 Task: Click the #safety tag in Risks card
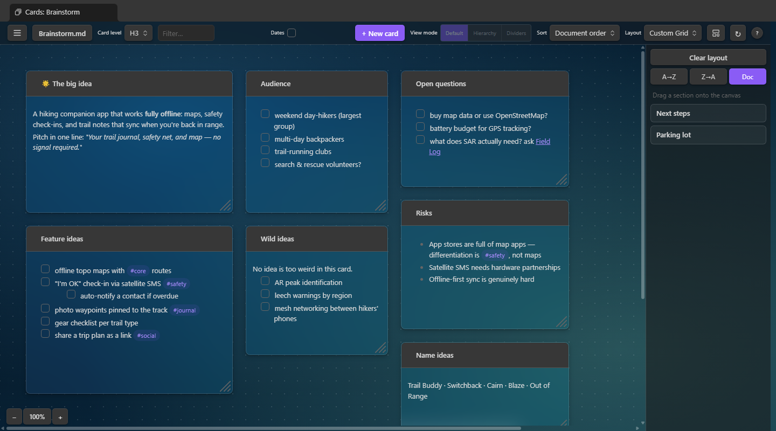(495, 255)
